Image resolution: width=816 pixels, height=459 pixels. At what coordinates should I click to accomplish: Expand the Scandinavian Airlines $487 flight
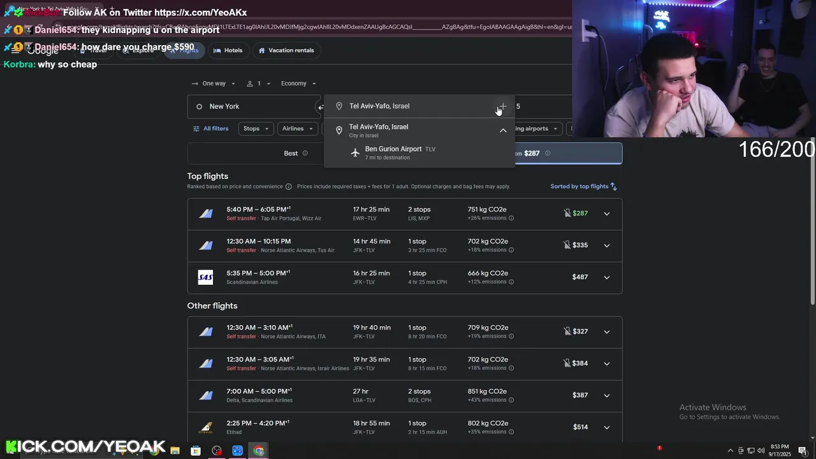[x=606, y=277]
